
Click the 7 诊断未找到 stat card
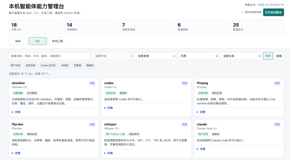146,27
